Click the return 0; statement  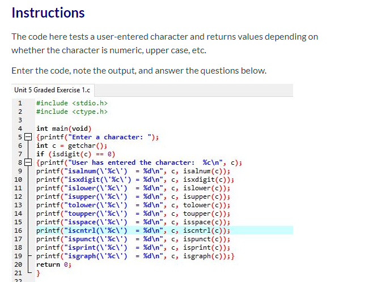pos(54,264)
